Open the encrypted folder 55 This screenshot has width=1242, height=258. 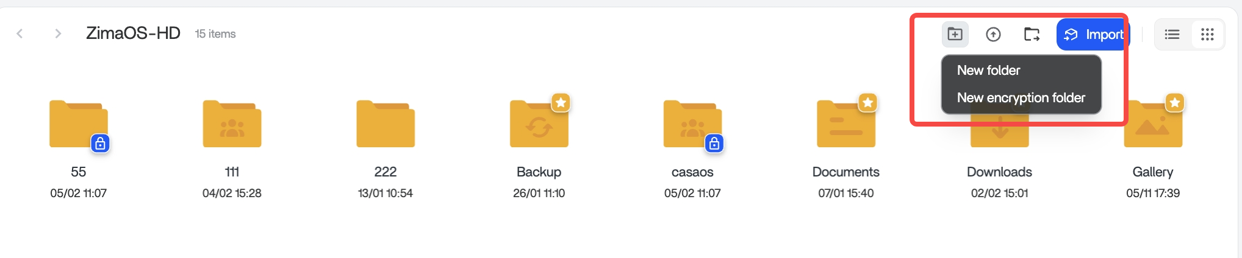click(78, 125)
